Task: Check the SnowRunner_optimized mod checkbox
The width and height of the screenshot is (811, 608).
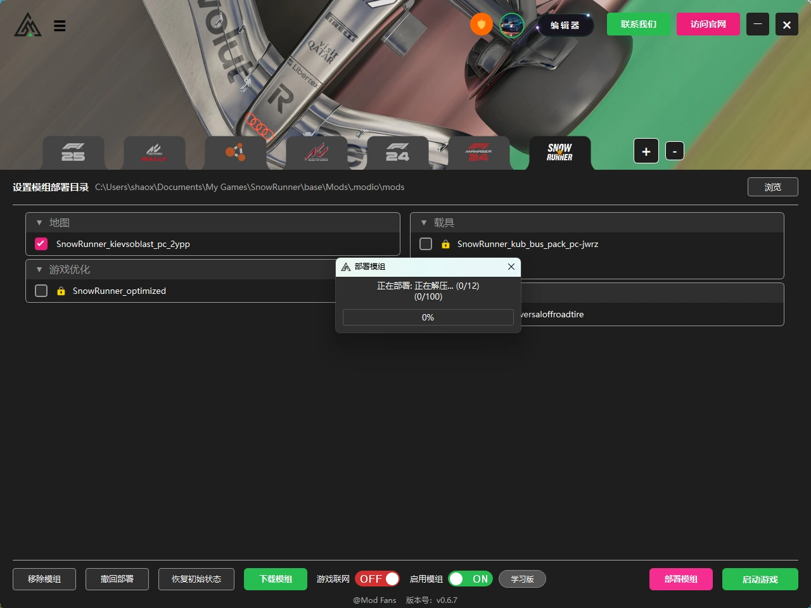Action: coord(41,291)
